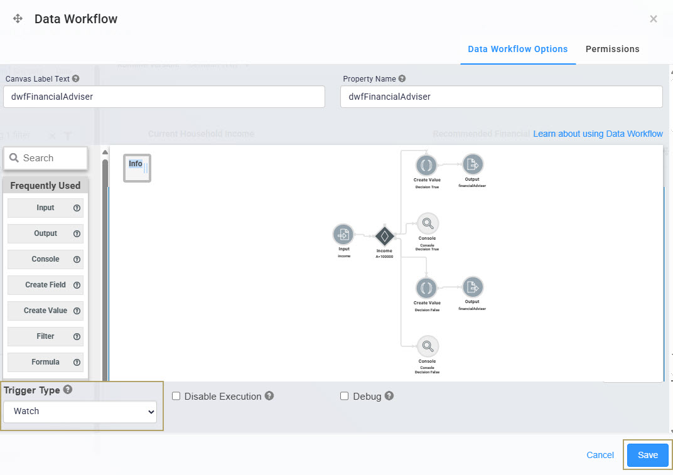Save the data workflow
Viewport: 673px width, 475px height.
coord(648,455)
